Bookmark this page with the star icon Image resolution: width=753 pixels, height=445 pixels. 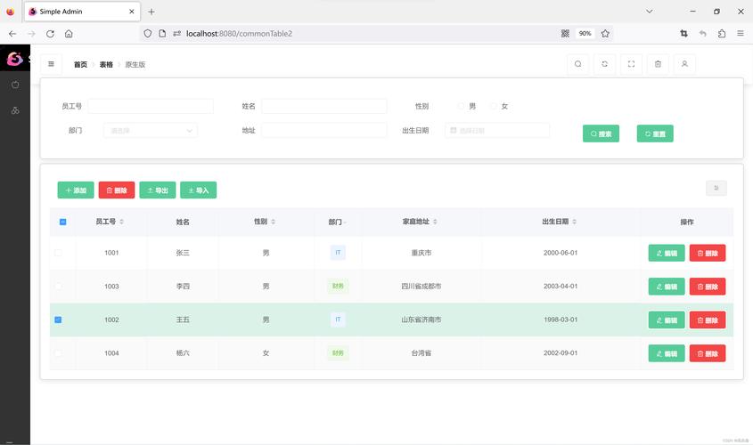tap(605, 34)
